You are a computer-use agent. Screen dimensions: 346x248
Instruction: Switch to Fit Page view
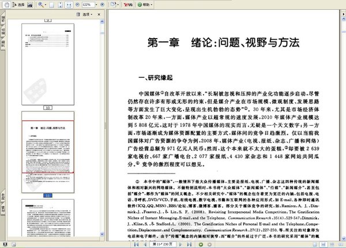[x=61, y=5]
